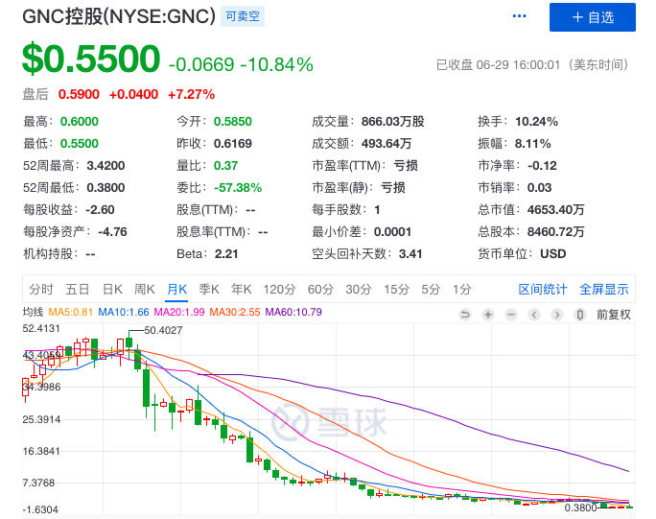
Task: Switch to the 分时 chart tab
Action: click(41, 289)
